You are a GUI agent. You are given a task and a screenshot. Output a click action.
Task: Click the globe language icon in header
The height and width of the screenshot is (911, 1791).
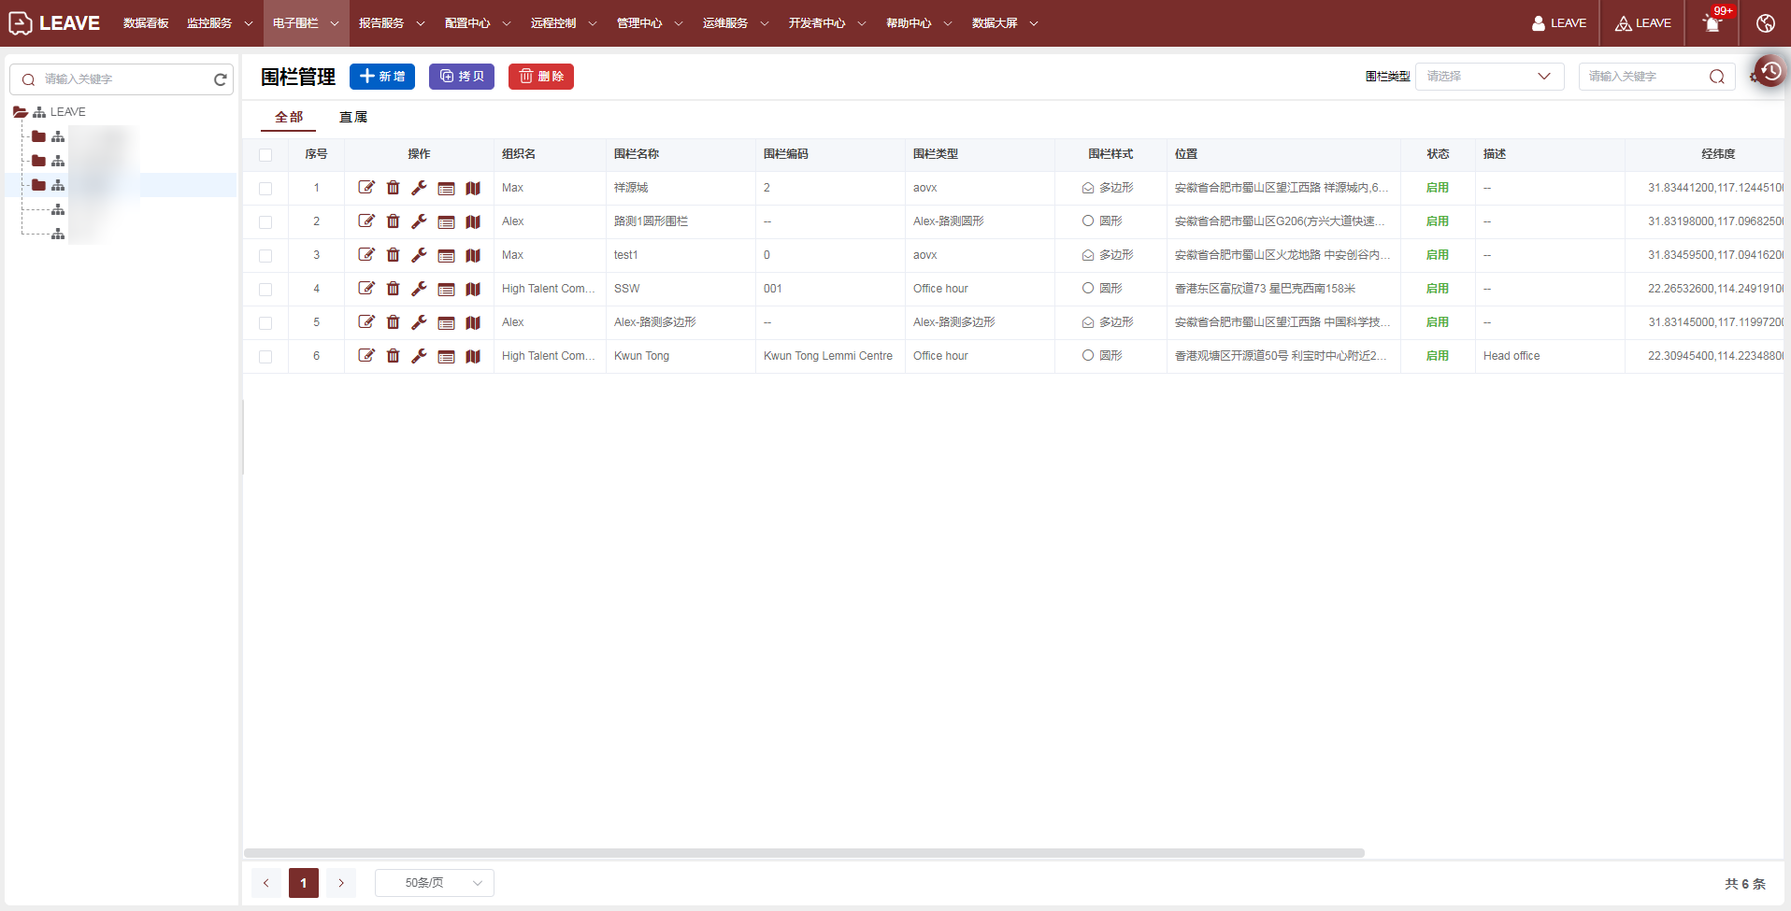coord(1765,23)
